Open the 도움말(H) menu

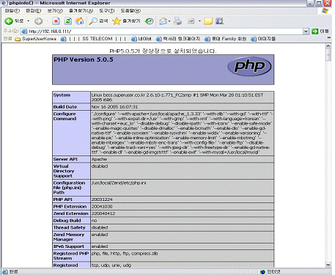pyautogui.click(x=130, y=11)
